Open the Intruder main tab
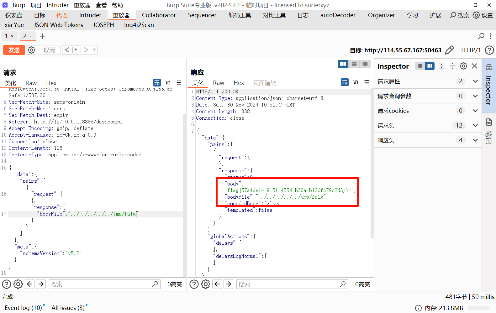This screenshot has width=496, height=313. pyautogui.click(x=90, y=15)
